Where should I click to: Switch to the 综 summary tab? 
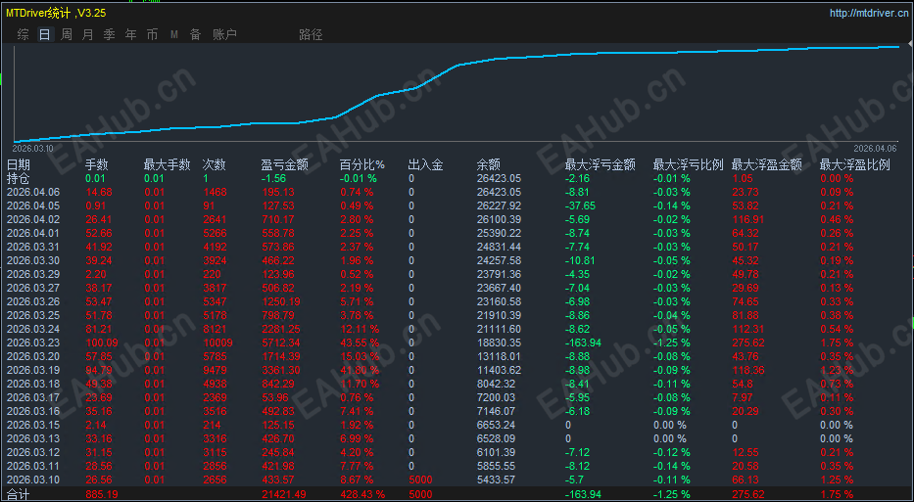click(x=24, y=35)
